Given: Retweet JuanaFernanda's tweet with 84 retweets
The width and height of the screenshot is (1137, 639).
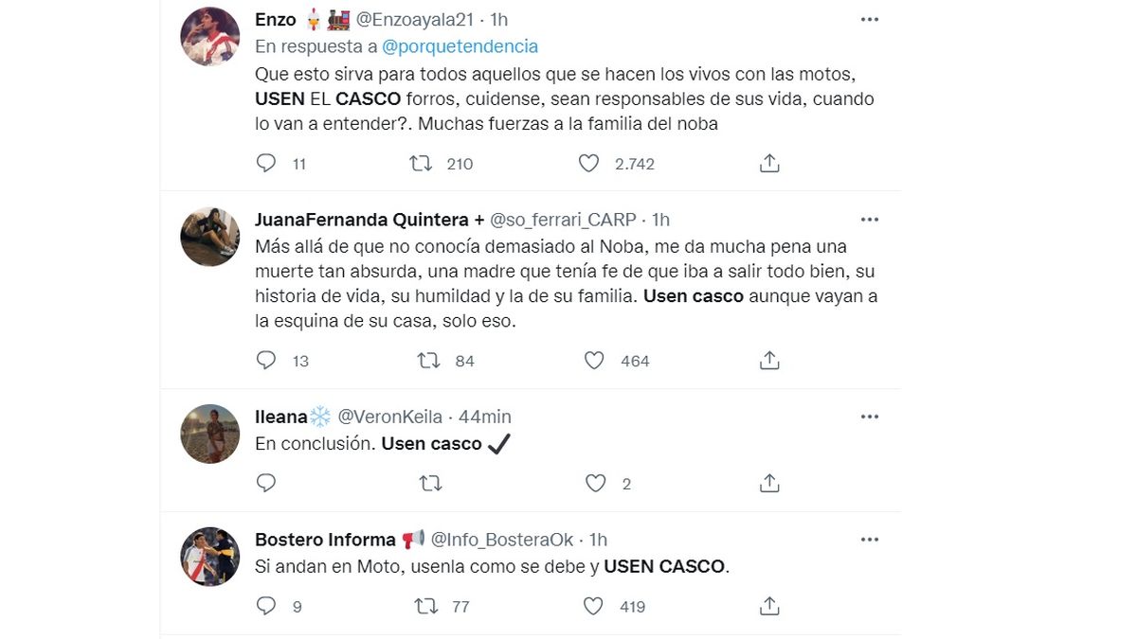Looking at the screenshot, I should (428, 361).
